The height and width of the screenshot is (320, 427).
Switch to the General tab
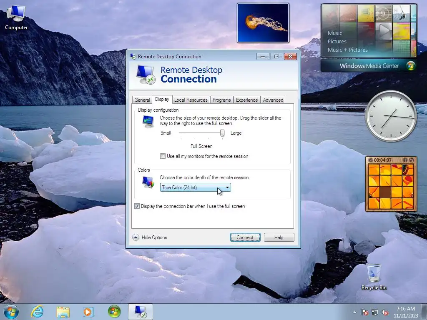coord(142,100)
